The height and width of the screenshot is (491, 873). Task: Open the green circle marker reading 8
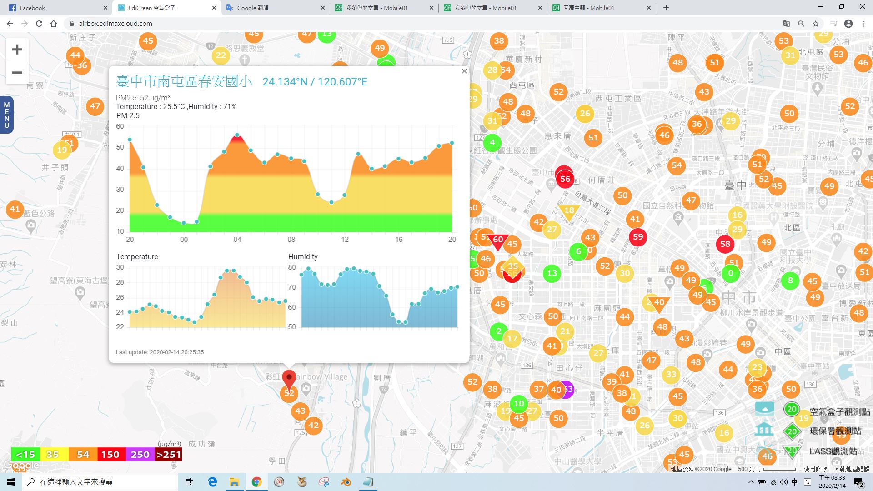790,280
